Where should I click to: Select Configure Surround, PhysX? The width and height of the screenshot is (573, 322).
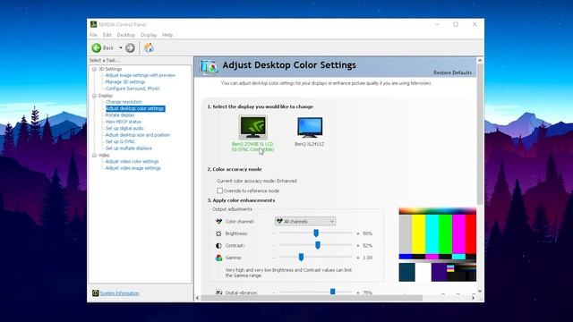[x=133, y=89]
